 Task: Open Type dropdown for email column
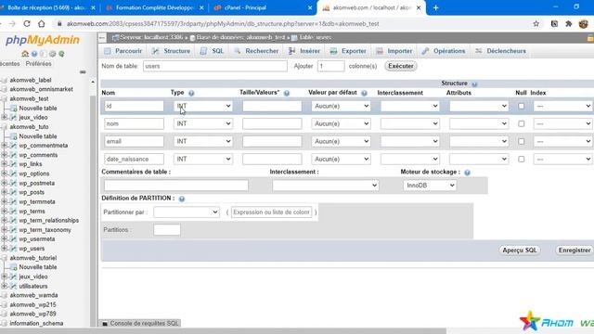203,141
